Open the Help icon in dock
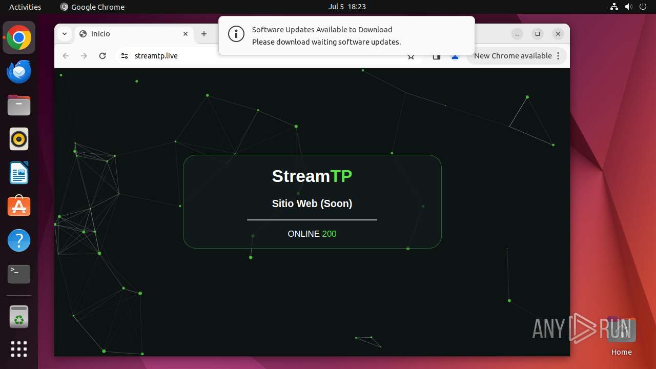The width and height of the screenshot is (656, 369). tap(19, 240)
